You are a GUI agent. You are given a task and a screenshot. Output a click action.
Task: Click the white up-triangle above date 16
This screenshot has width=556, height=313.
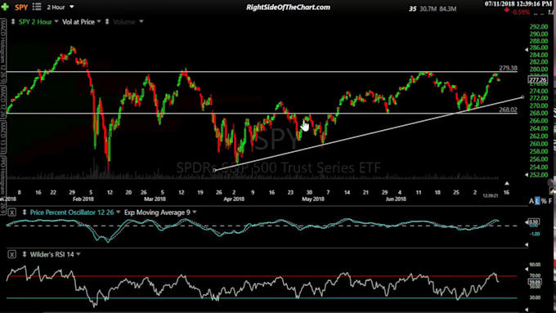pos(507,183)
